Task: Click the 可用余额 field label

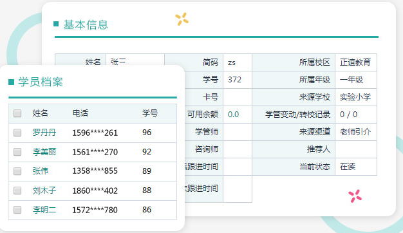Action: tap(203, 115)
